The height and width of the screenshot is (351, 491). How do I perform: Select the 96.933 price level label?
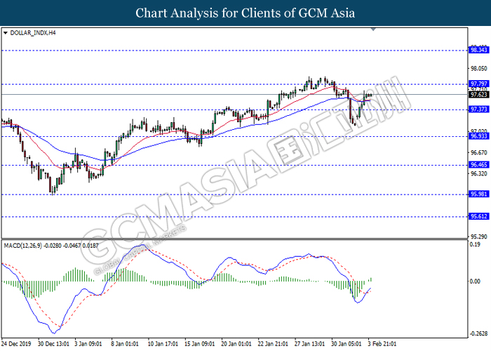point(478,136)
